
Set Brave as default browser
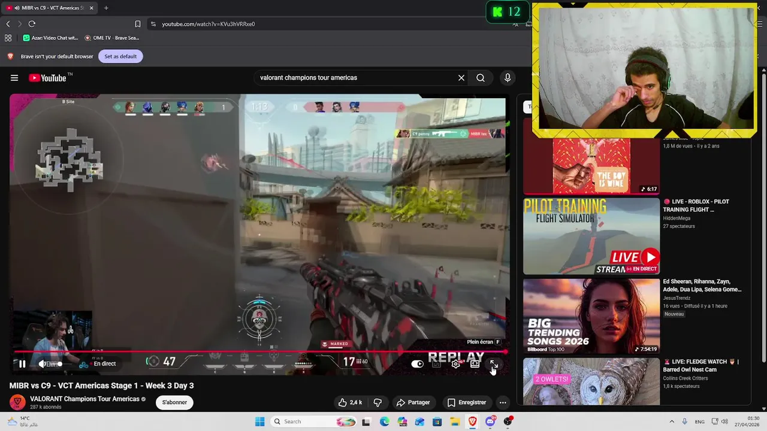120,56
